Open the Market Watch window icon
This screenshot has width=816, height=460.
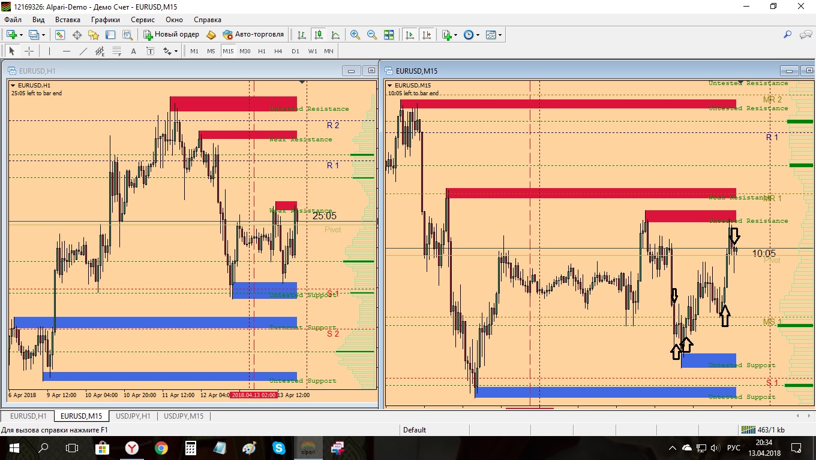[x=60, y=35]
